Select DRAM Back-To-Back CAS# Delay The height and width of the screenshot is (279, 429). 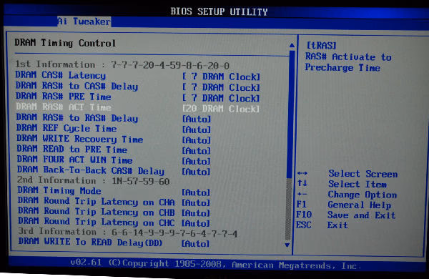(x=91, y=170)
